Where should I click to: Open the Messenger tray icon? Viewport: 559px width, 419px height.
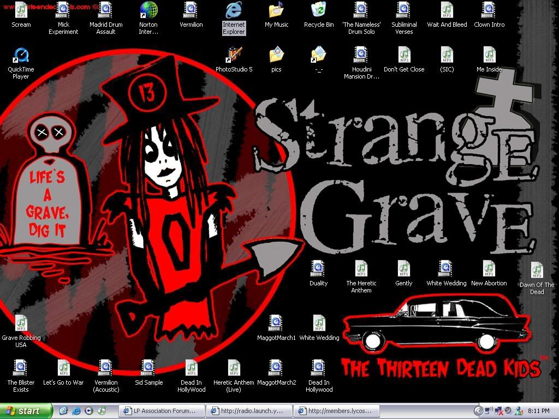click(x=519, y=411)
